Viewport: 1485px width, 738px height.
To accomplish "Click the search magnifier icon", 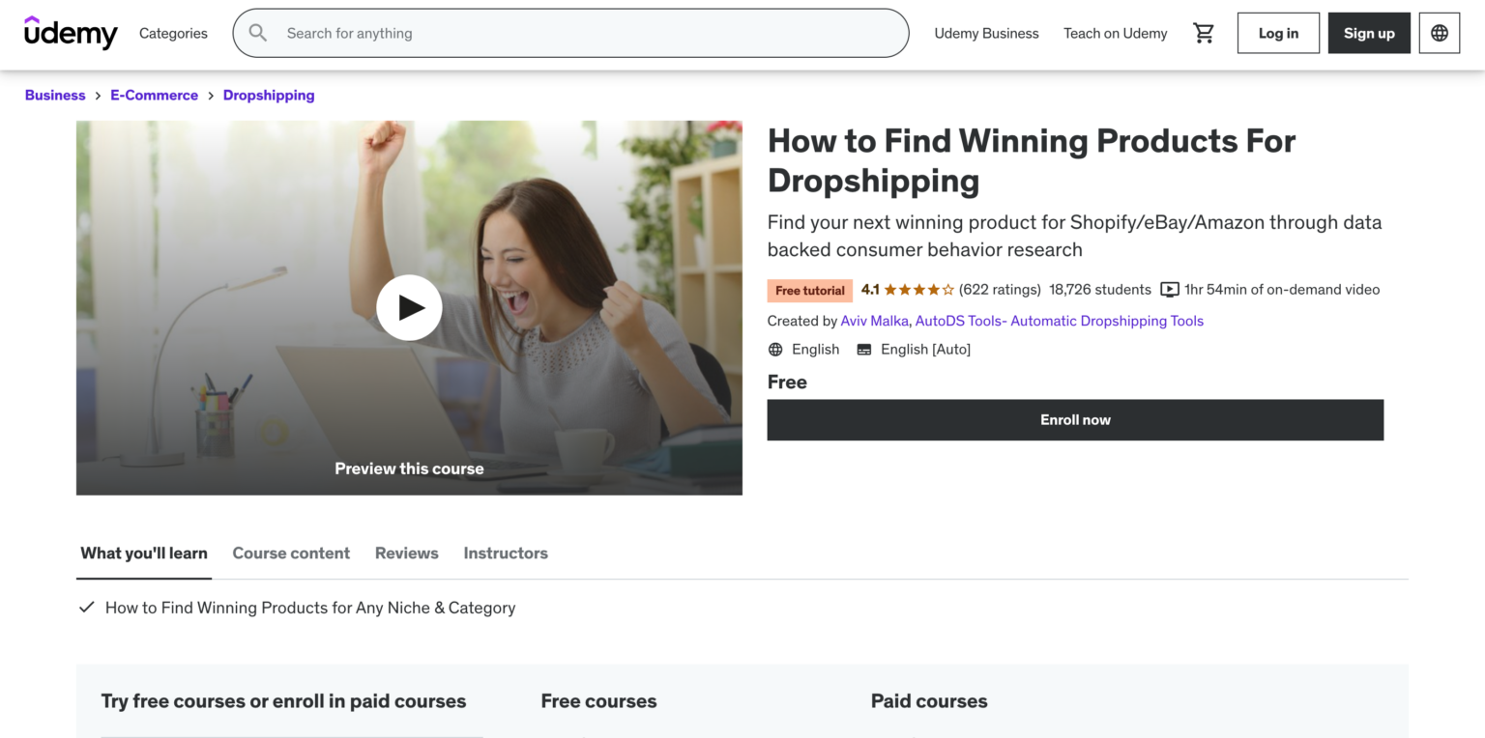I will coord(257,32).
